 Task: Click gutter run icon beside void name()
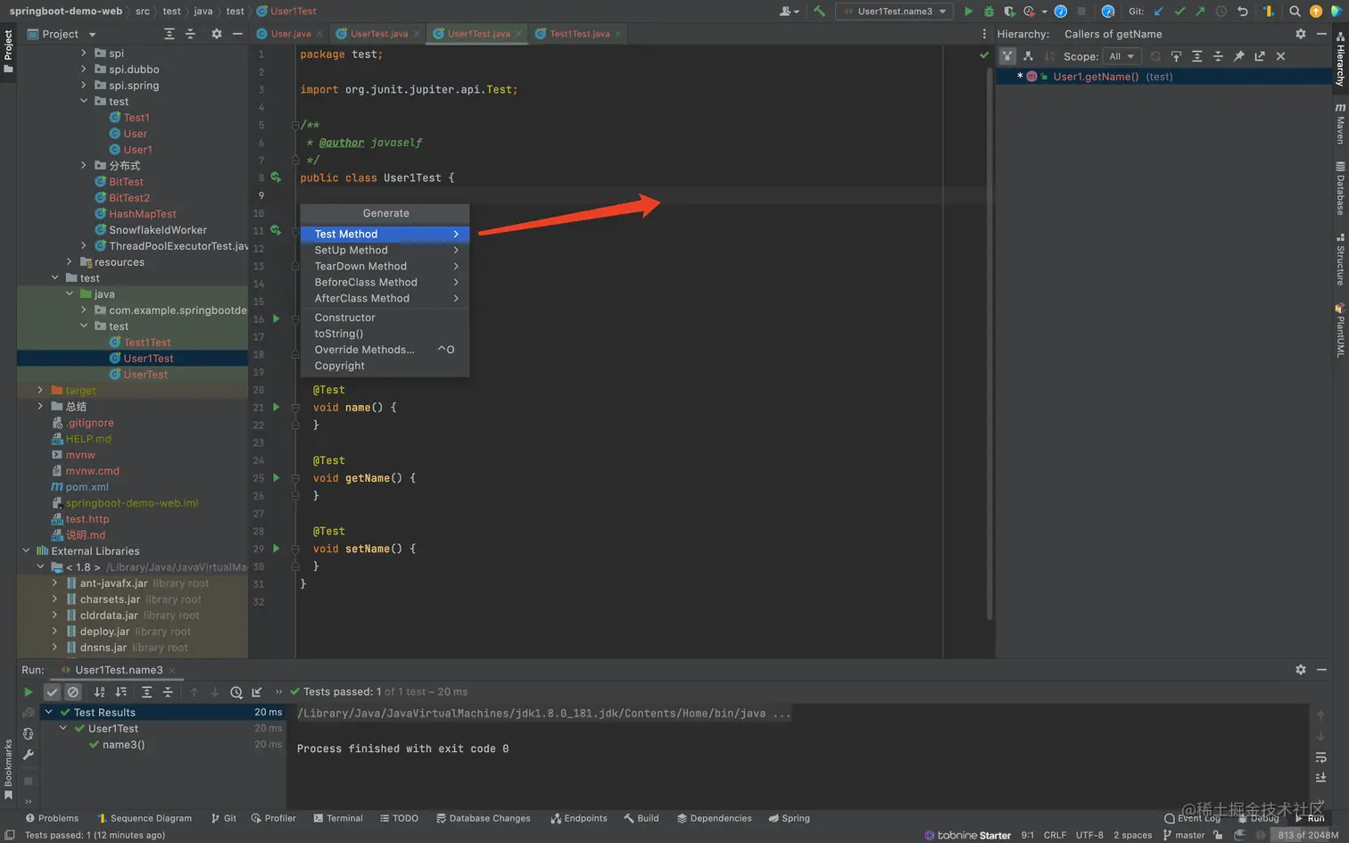276,408
